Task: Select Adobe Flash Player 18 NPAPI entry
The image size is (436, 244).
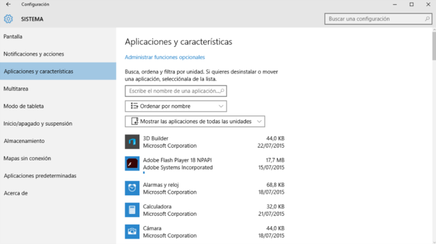Action: (x=177, y=160)
